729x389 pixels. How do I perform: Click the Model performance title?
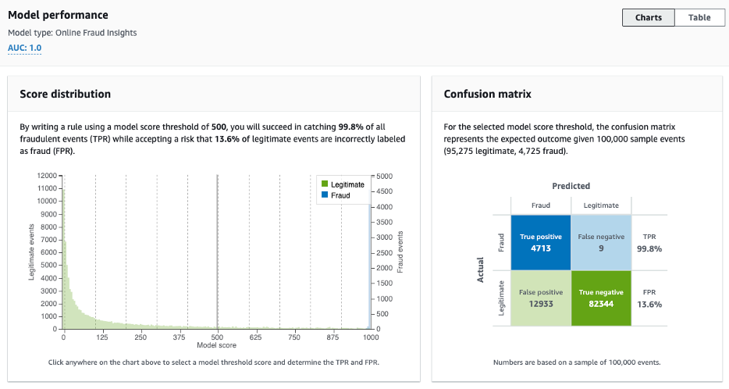click(x=59, y=16)
